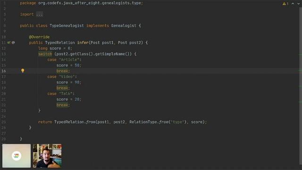Click the score value 90
This screenshot has height=170, width=302.
[x=77, y=82]
